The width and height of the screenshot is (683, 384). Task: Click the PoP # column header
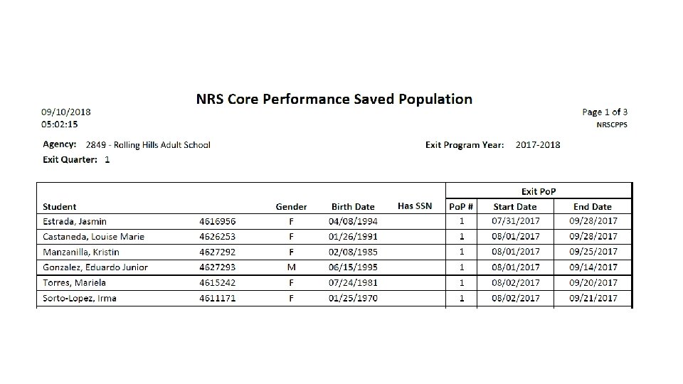461,206
